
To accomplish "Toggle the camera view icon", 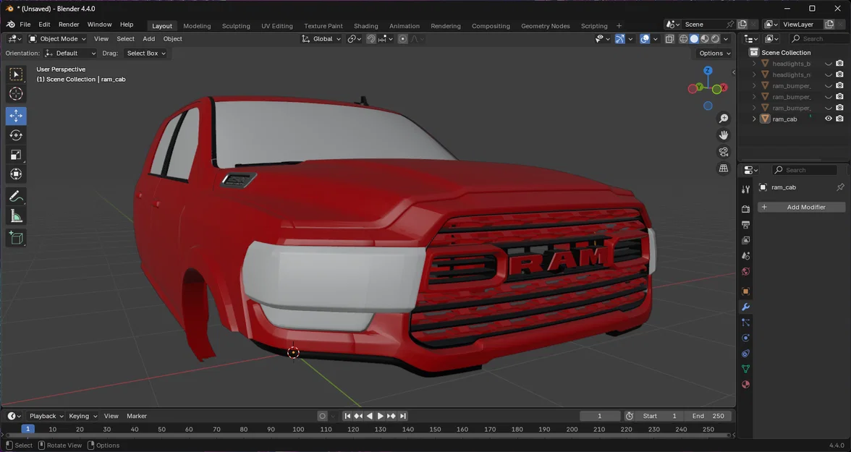I will [724, 152].
